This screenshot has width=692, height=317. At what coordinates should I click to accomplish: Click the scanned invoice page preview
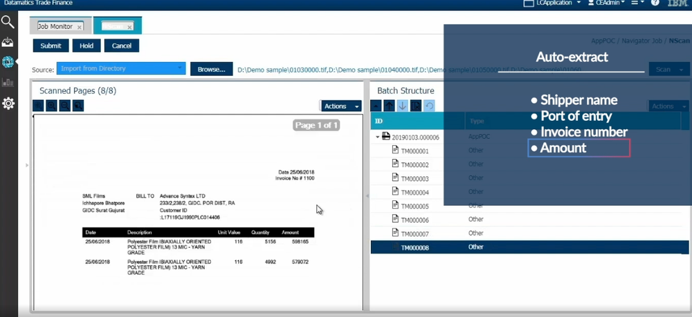pos(198,212)
